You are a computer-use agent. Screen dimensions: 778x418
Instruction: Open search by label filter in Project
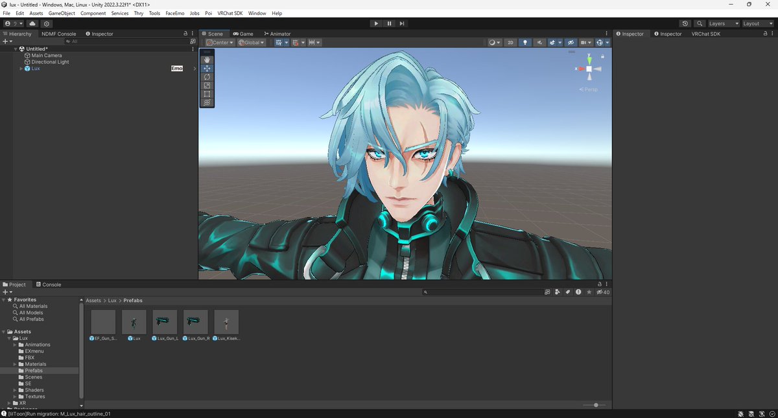pos(568,292)
